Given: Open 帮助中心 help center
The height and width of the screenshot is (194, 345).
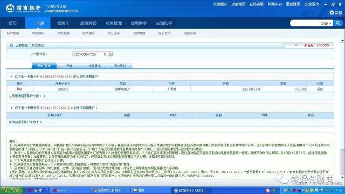Looking at the screenshot, I should [x=274, y=4].
